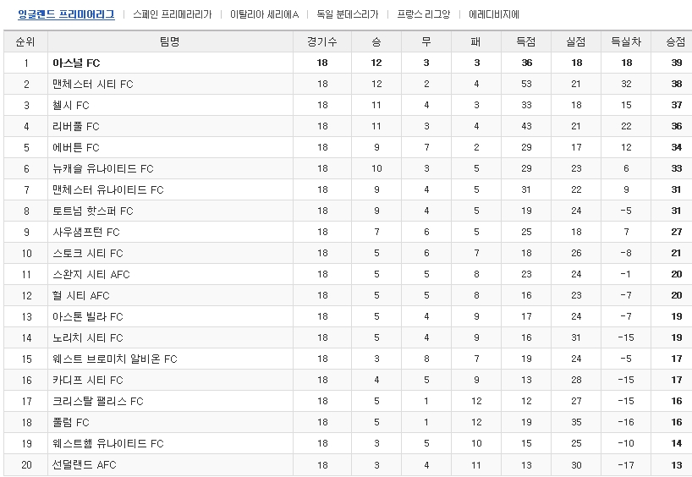Open the 독일 분데스리가 tab
Viewport: 692px width, 477px height.
click(x=348, y=14)
